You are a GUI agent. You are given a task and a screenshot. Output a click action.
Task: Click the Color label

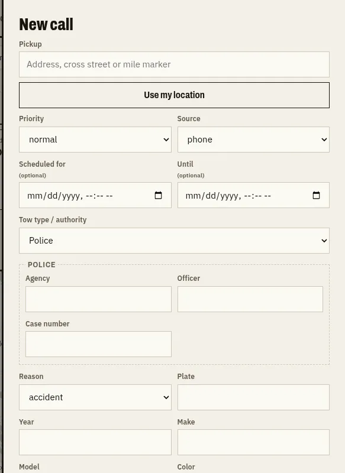point(186,466)
